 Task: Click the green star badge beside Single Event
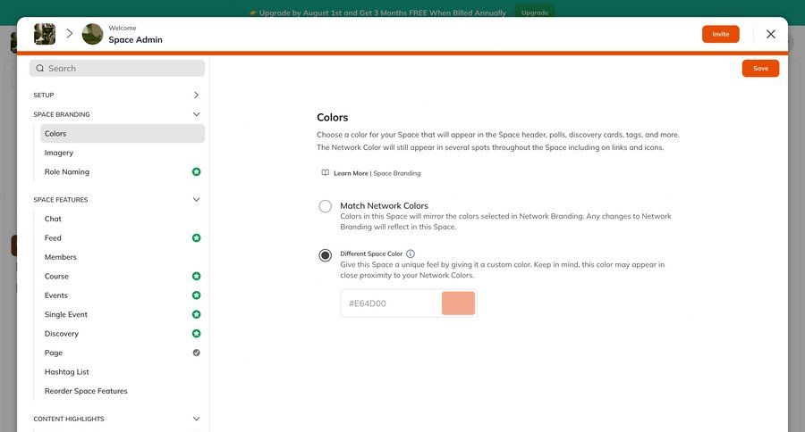click(x=196, y=314)
